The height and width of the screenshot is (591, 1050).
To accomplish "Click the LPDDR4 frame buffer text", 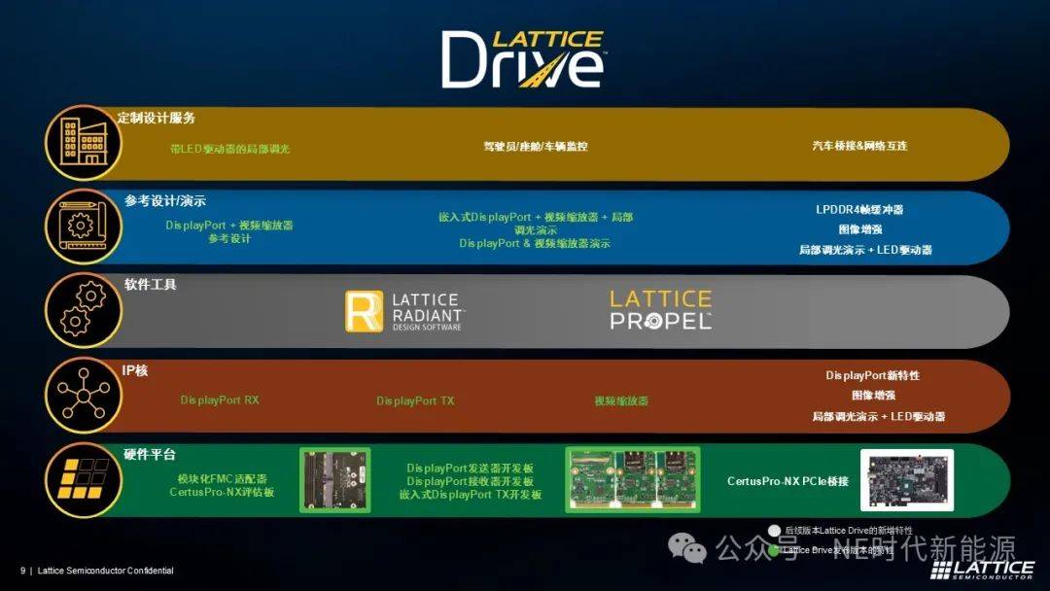I will (x=859, y=210).
